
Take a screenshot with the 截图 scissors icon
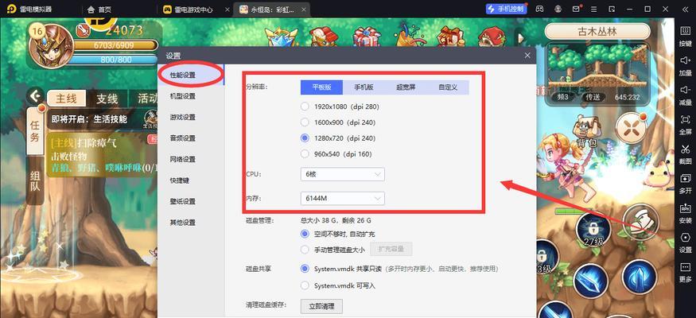pyautogui.click(x=685, y=149)
